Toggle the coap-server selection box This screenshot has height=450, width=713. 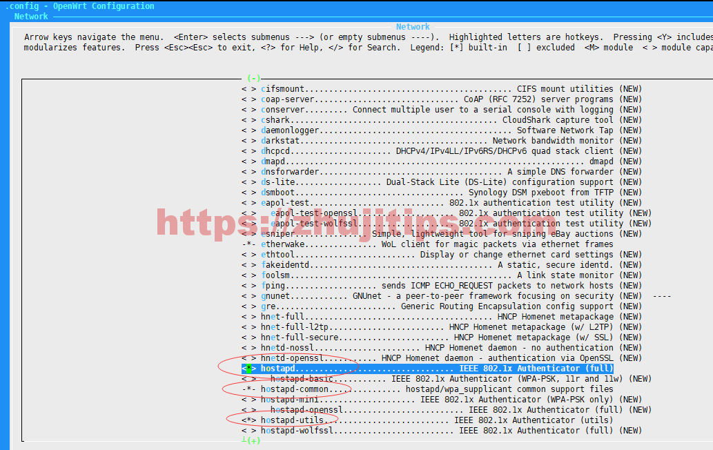248,99
